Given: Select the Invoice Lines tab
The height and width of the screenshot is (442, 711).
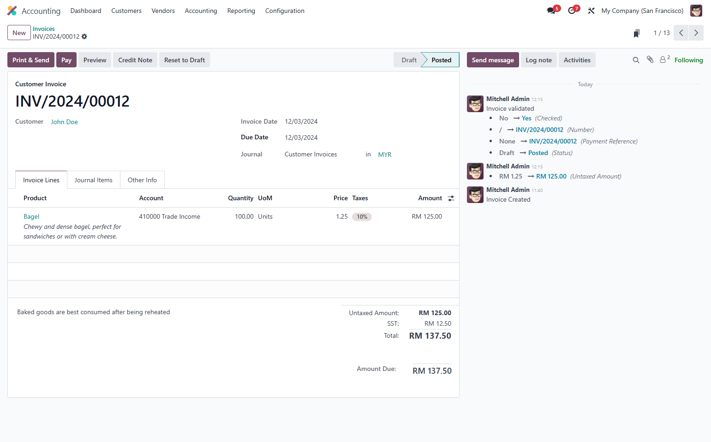Looking at the screenshot, I should click(41, 180).
